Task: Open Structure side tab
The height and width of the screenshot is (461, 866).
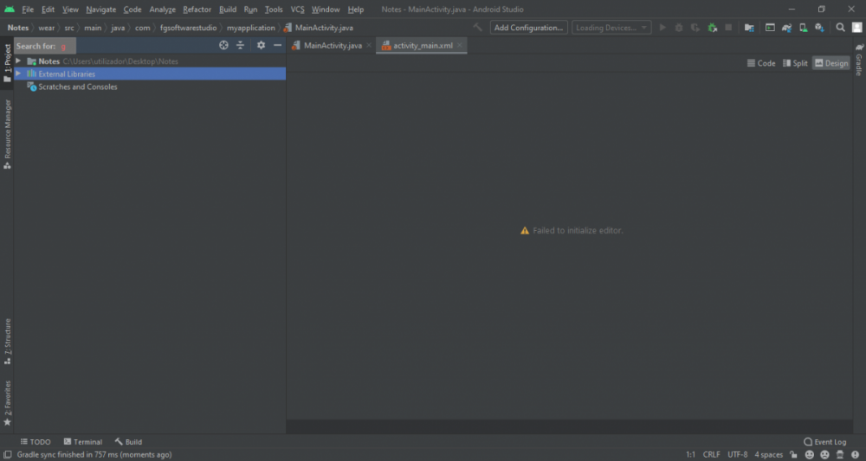Action: [7, 342]
